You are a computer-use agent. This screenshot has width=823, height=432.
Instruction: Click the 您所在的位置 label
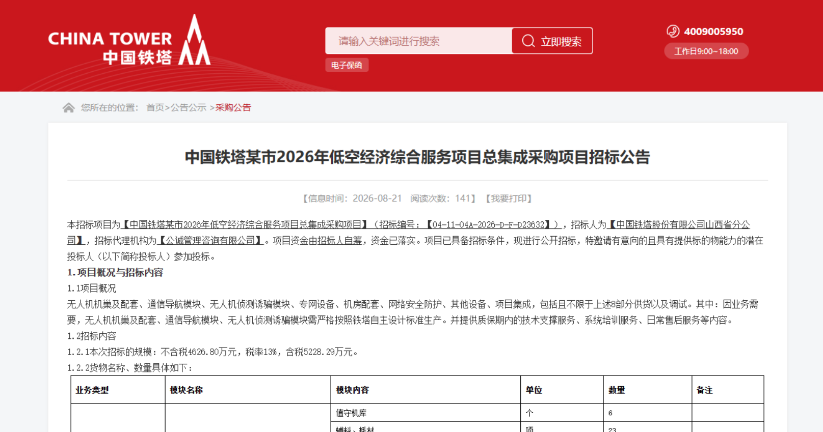110,107
